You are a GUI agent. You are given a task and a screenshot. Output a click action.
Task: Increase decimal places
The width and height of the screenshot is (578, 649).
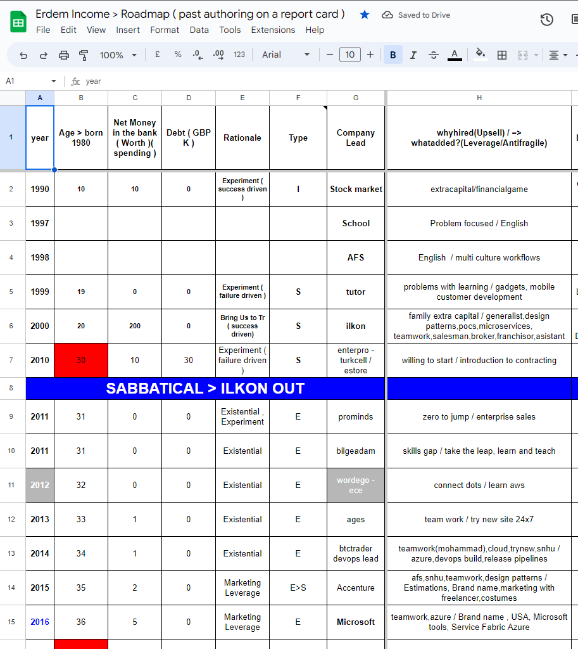(218, 55)
